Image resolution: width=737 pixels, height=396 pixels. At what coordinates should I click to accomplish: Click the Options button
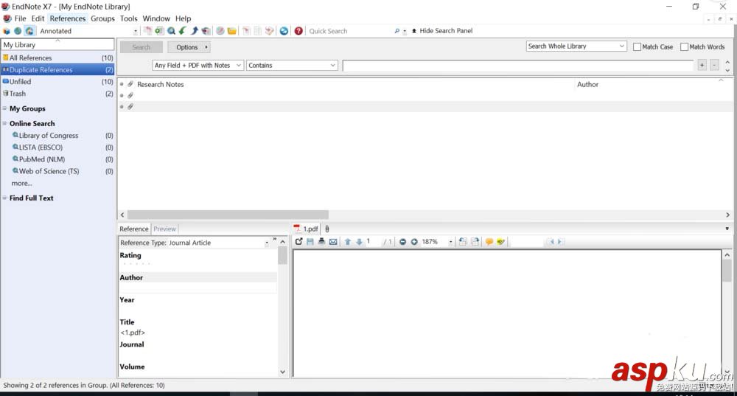(x=189, y=47)
